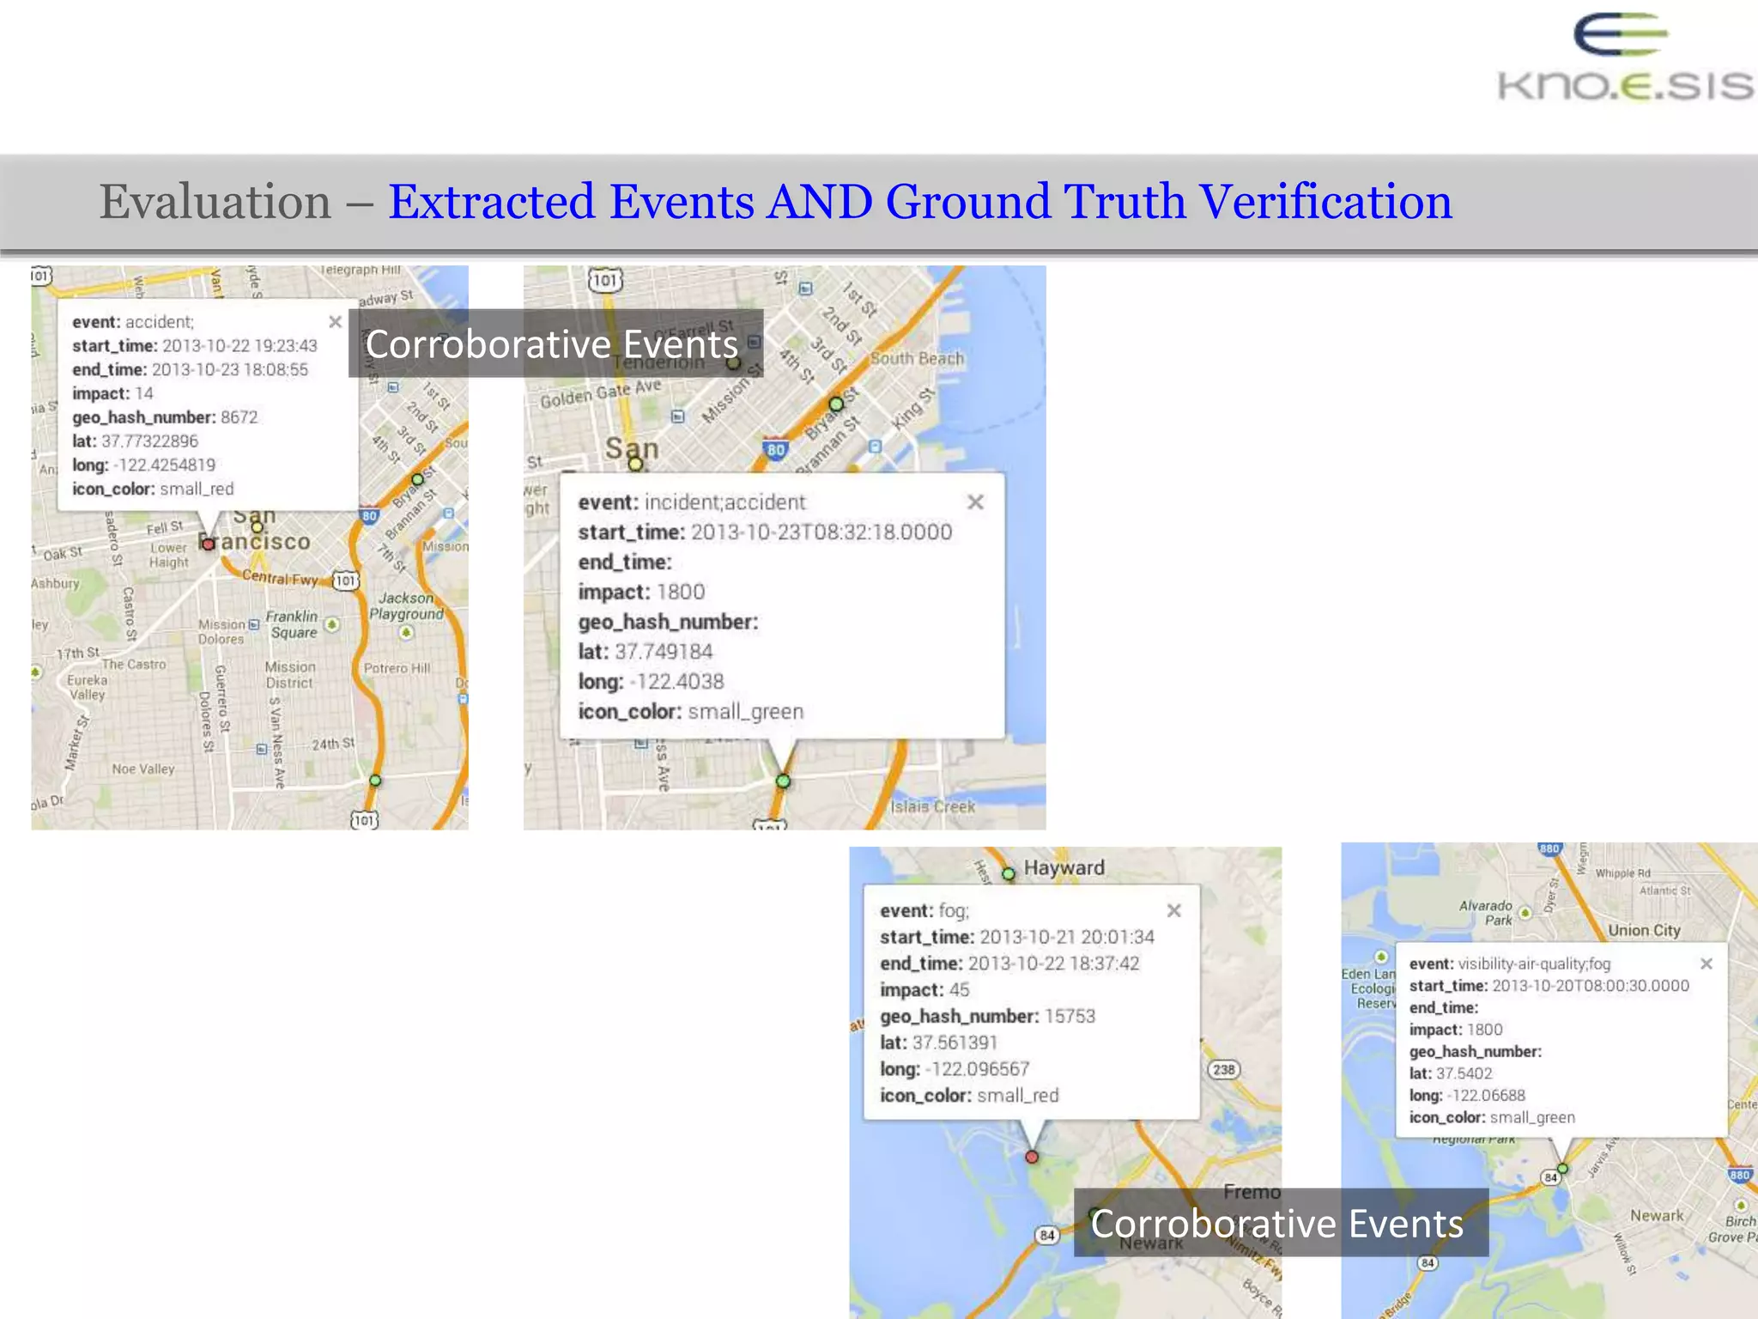Click the green marker near Hayward label
Image resolution: width=1758 pixels, height=1319 pixels.
click(1009, 874)
